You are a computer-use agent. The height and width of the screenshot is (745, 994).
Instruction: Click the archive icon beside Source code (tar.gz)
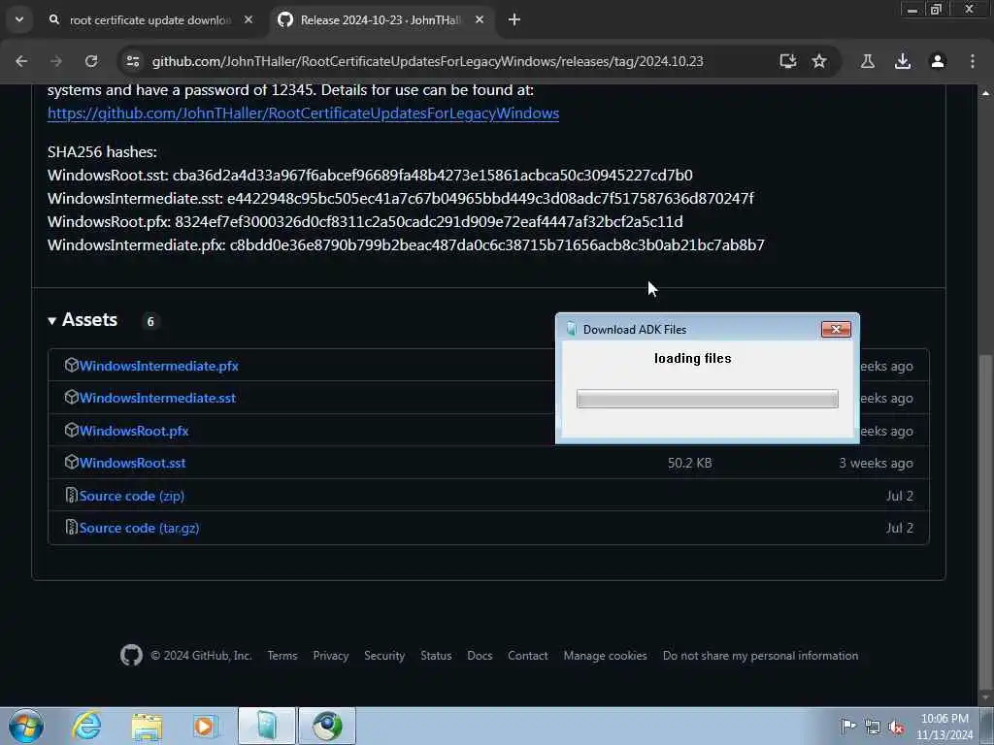click(x=72, y=527)
